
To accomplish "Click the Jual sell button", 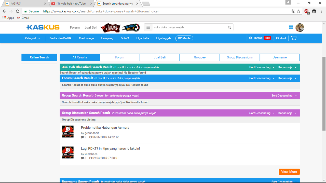I will (281, 38).
